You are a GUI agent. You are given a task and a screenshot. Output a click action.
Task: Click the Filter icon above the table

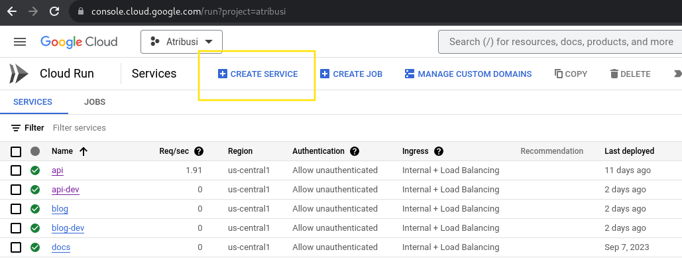pyautogui.click(x=16, y=128)
